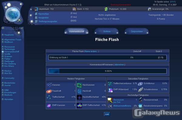Screen dimensions: 182x120
Task: Open the Zielprioritäten tab
Action: pos(137,31)
